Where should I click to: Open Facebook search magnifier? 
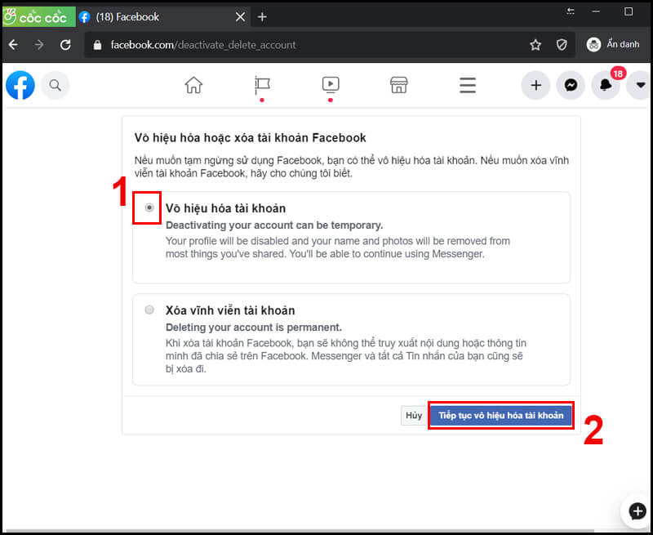coord(56,85)
